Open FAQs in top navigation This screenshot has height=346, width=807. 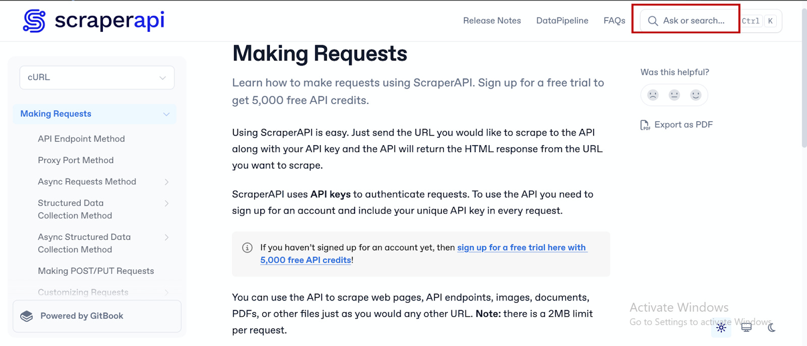(614, 21)
